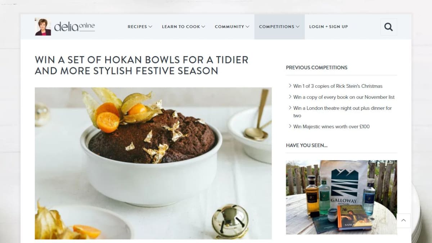Click chevron beside Rick Stein's Christmas link

(290, 86)
